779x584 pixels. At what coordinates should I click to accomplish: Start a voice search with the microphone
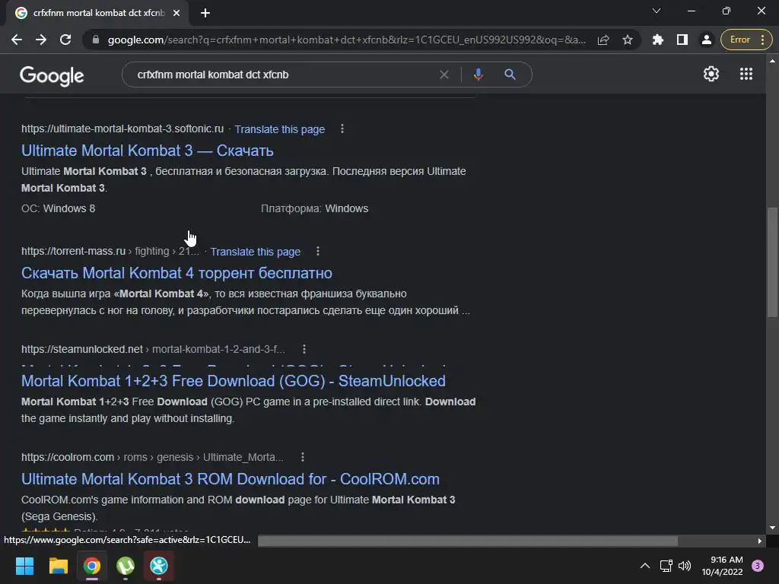[478, 75]
